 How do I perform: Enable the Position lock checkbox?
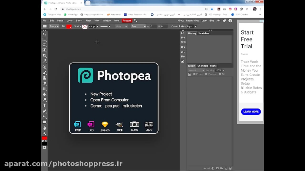pos(206,74)
